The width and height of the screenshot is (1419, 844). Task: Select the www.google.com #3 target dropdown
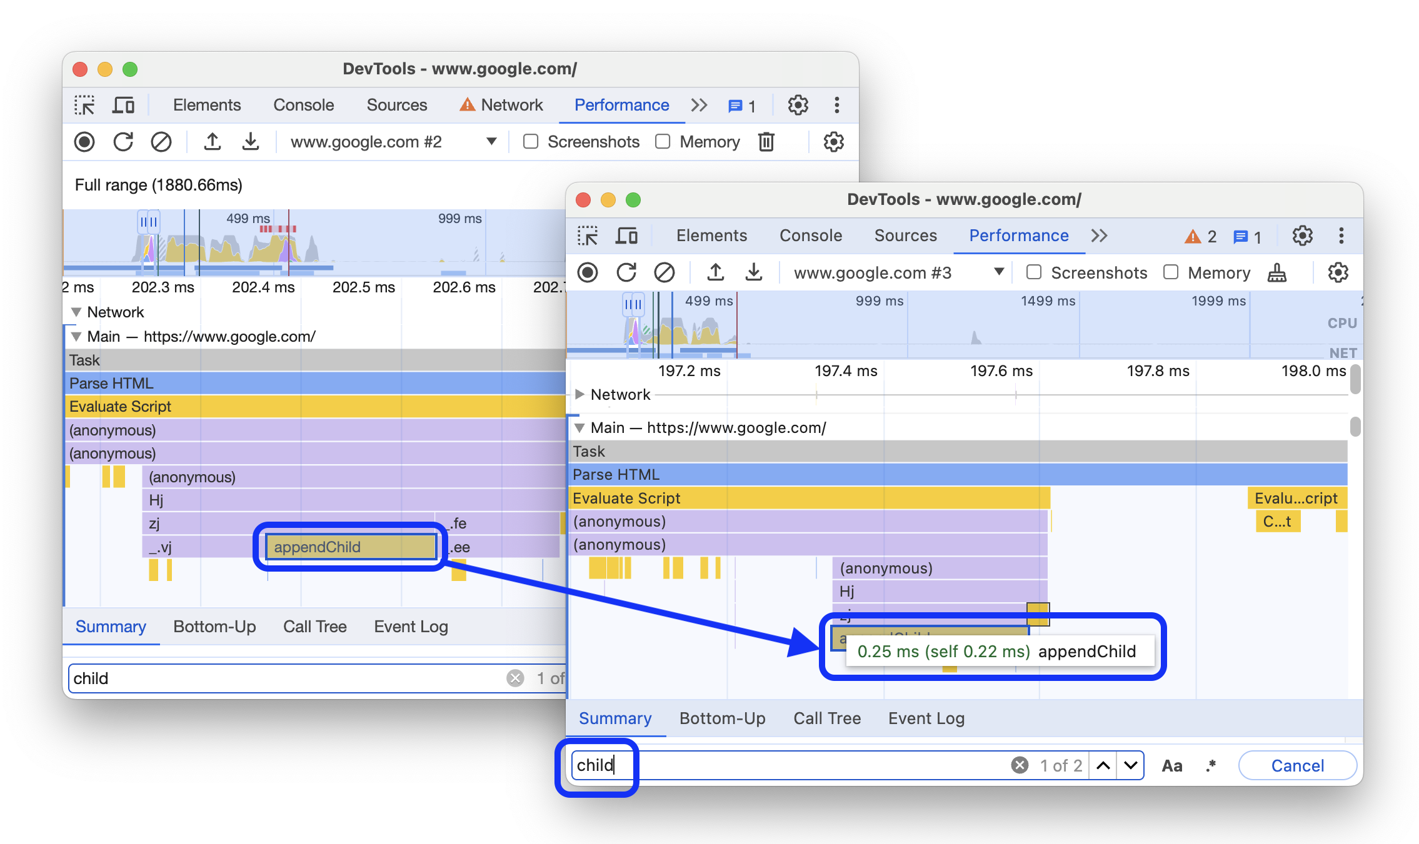point(896,273)
